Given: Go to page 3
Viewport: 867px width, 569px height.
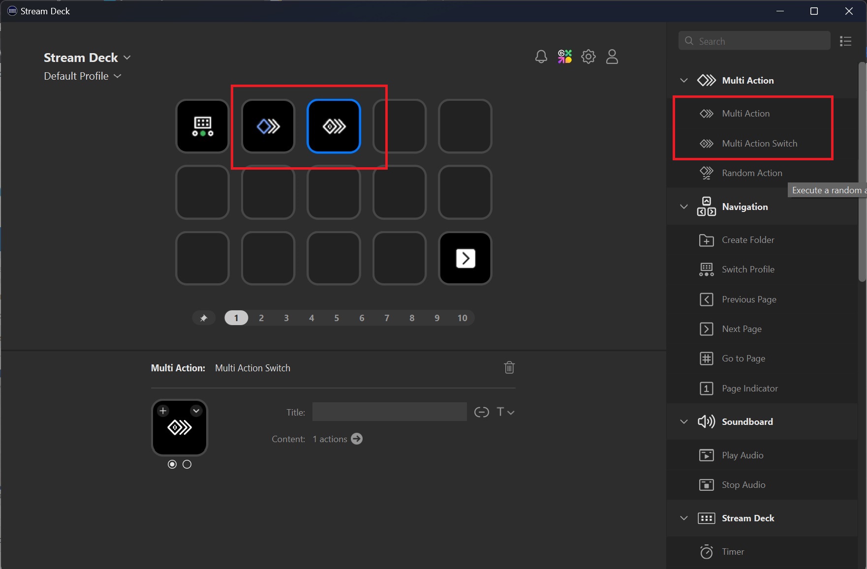Looking at the screenshot, I should click(x=286, y=318).
